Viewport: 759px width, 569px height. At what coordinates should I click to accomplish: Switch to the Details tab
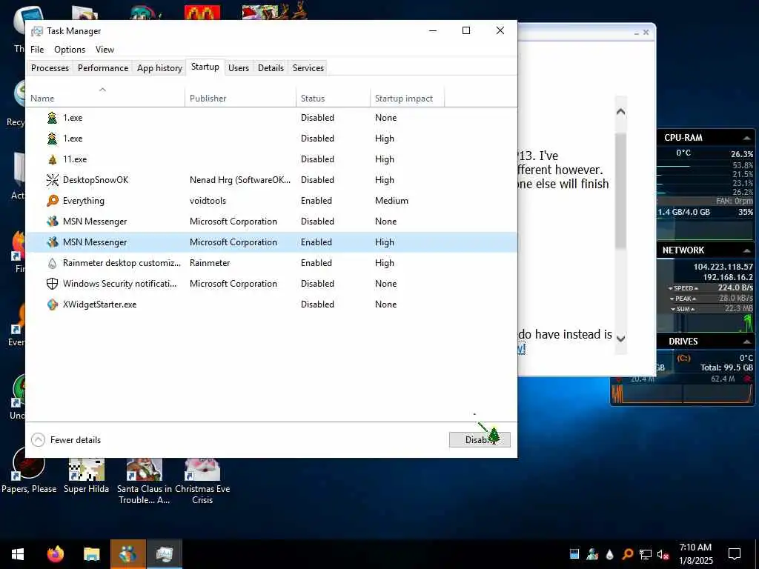point(271,68)
